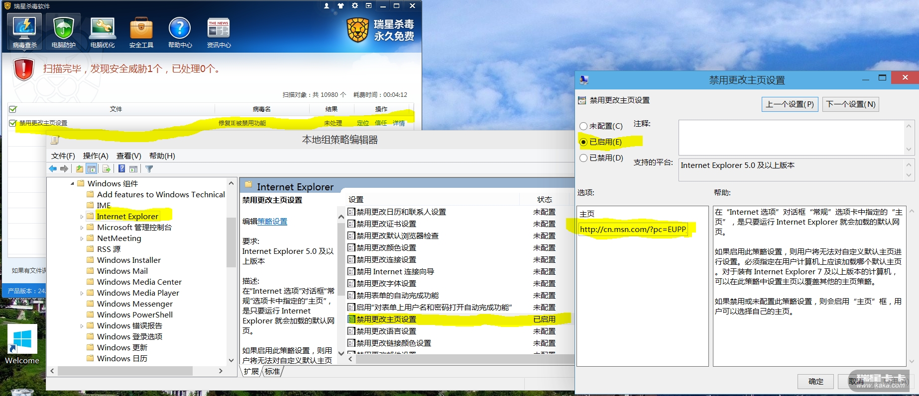Click the Back arrow in policy editor toolbar

point(53,169)
